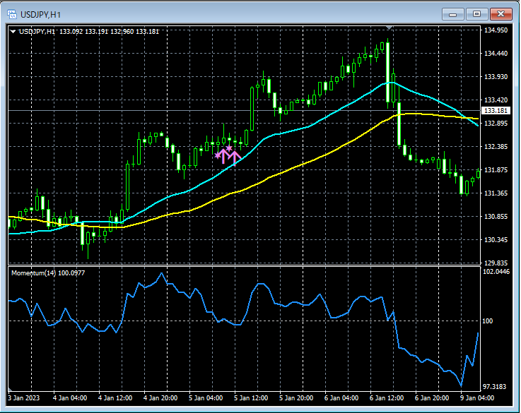Click the Momentum(14) indicator label
Screen dimensions: 521x413
coord(48,273)
